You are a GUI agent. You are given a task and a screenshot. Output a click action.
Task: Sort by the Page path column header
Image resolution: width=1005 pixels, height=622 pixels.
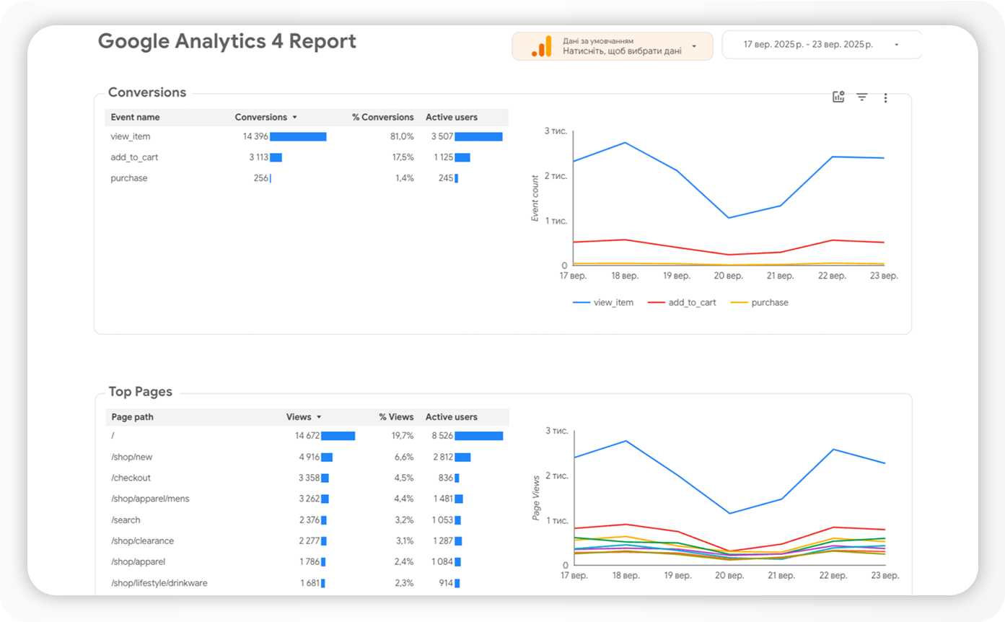click(132, 417)
